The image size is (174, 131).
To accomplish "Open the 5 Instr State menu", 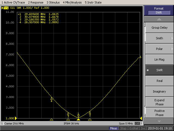I will click(93, 2).
